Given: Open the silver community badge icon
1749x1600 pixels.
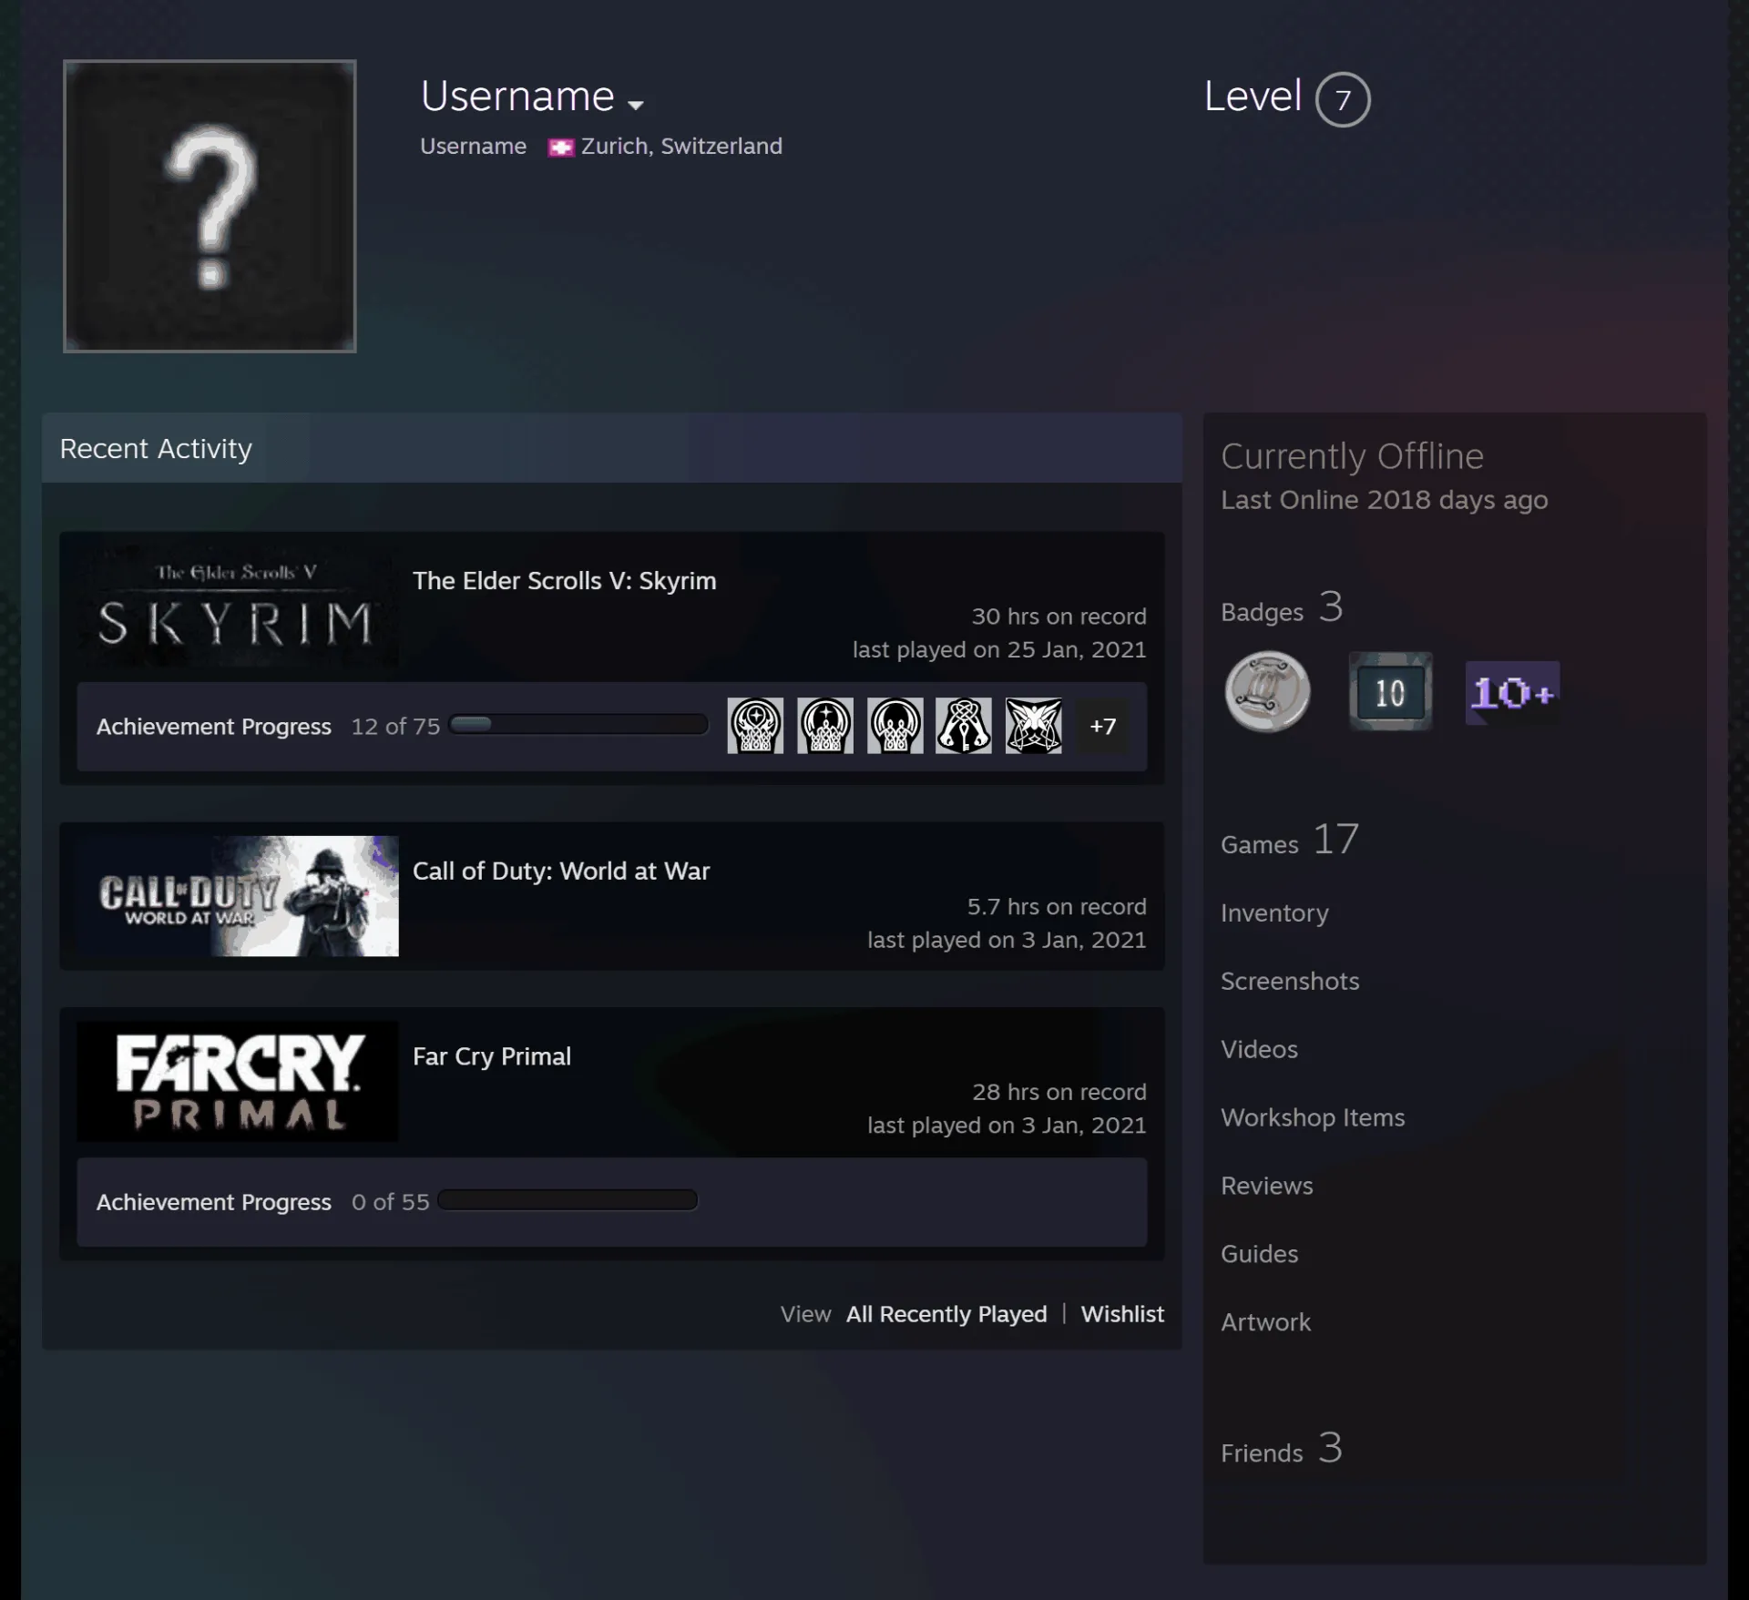Looking at the screenshot, I should click(1267, 691).
